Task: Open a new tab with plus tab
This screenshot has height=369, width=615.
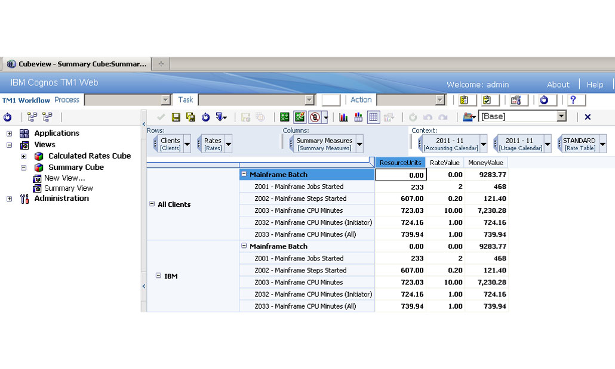Action: point(161,64)
